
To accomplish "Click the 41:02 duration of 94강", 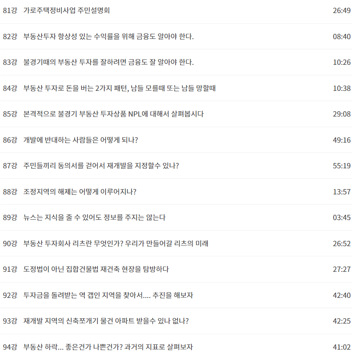I will [341, 347].
